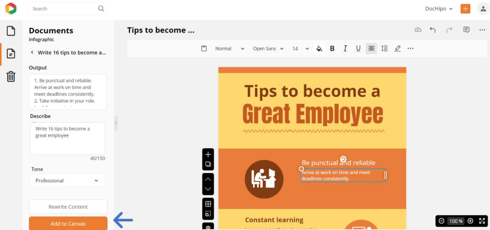Viewport: 490px width, 230px height.
Task: Click the cloud save status icon
Action: (418, 30)
